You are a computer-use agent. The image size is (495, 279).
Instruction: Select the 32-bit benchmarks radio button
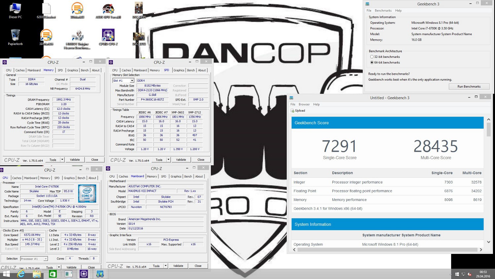(x=372, y=57)
